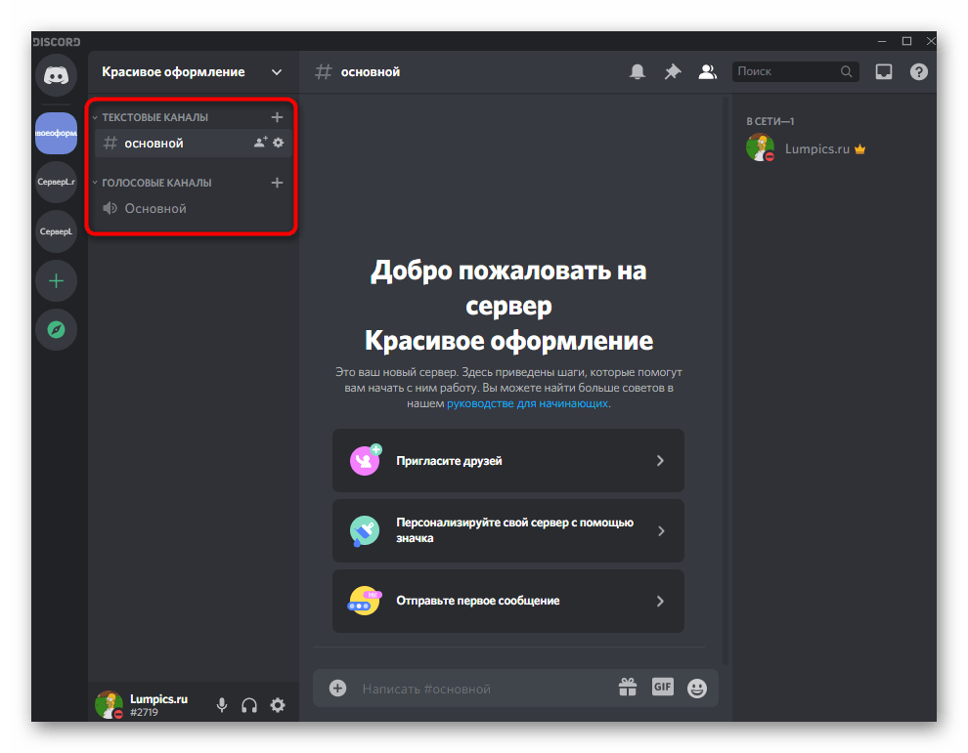Create a voice channel via plus icon
The height and width of the screenshot is (753, 968).
click(x=277, y=183)
